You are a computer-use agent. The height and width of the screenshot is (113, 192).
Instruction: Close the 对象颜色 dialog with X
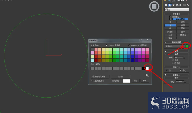[147, 40]
